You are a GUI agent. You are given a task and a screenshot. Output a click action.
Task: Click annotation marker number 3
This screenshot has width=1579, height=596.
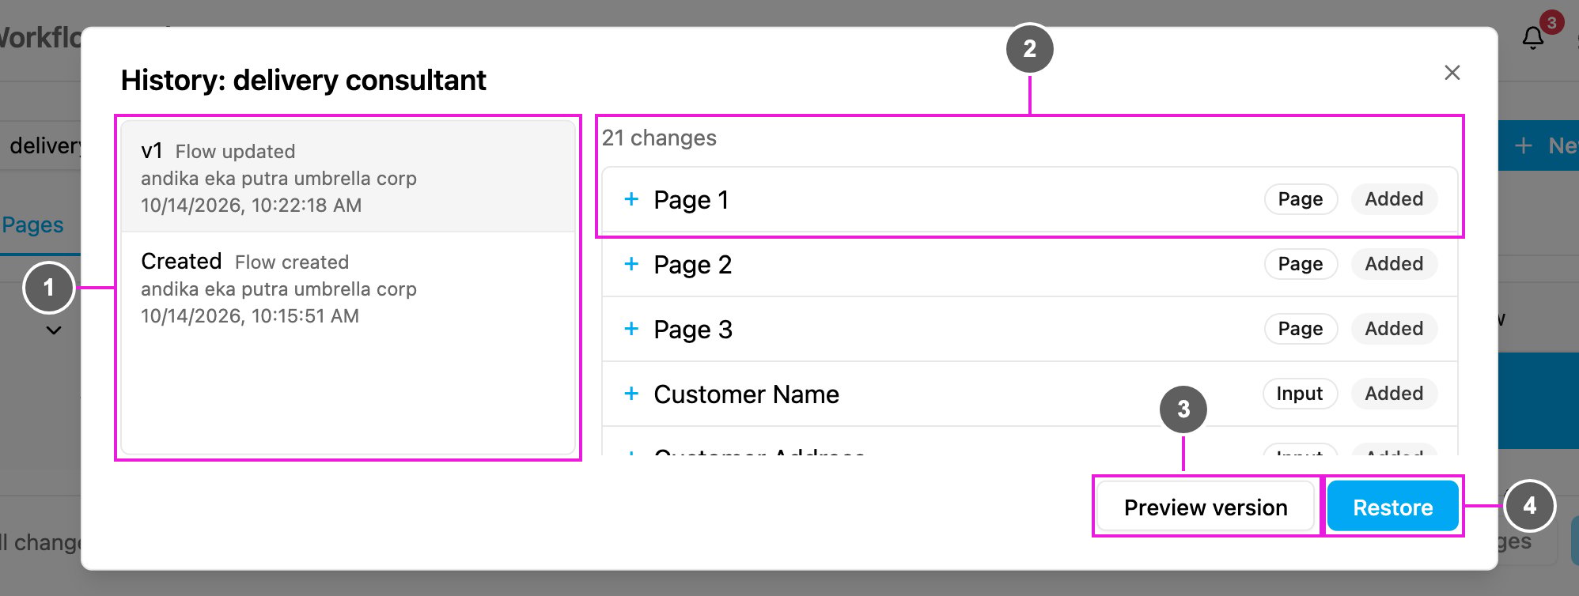[1183, 409]
